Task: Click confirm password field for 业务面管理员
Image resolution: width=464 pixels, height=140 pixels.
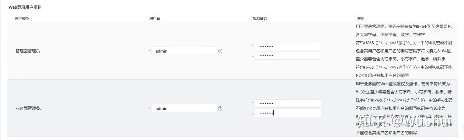Action: pos(288,113)
